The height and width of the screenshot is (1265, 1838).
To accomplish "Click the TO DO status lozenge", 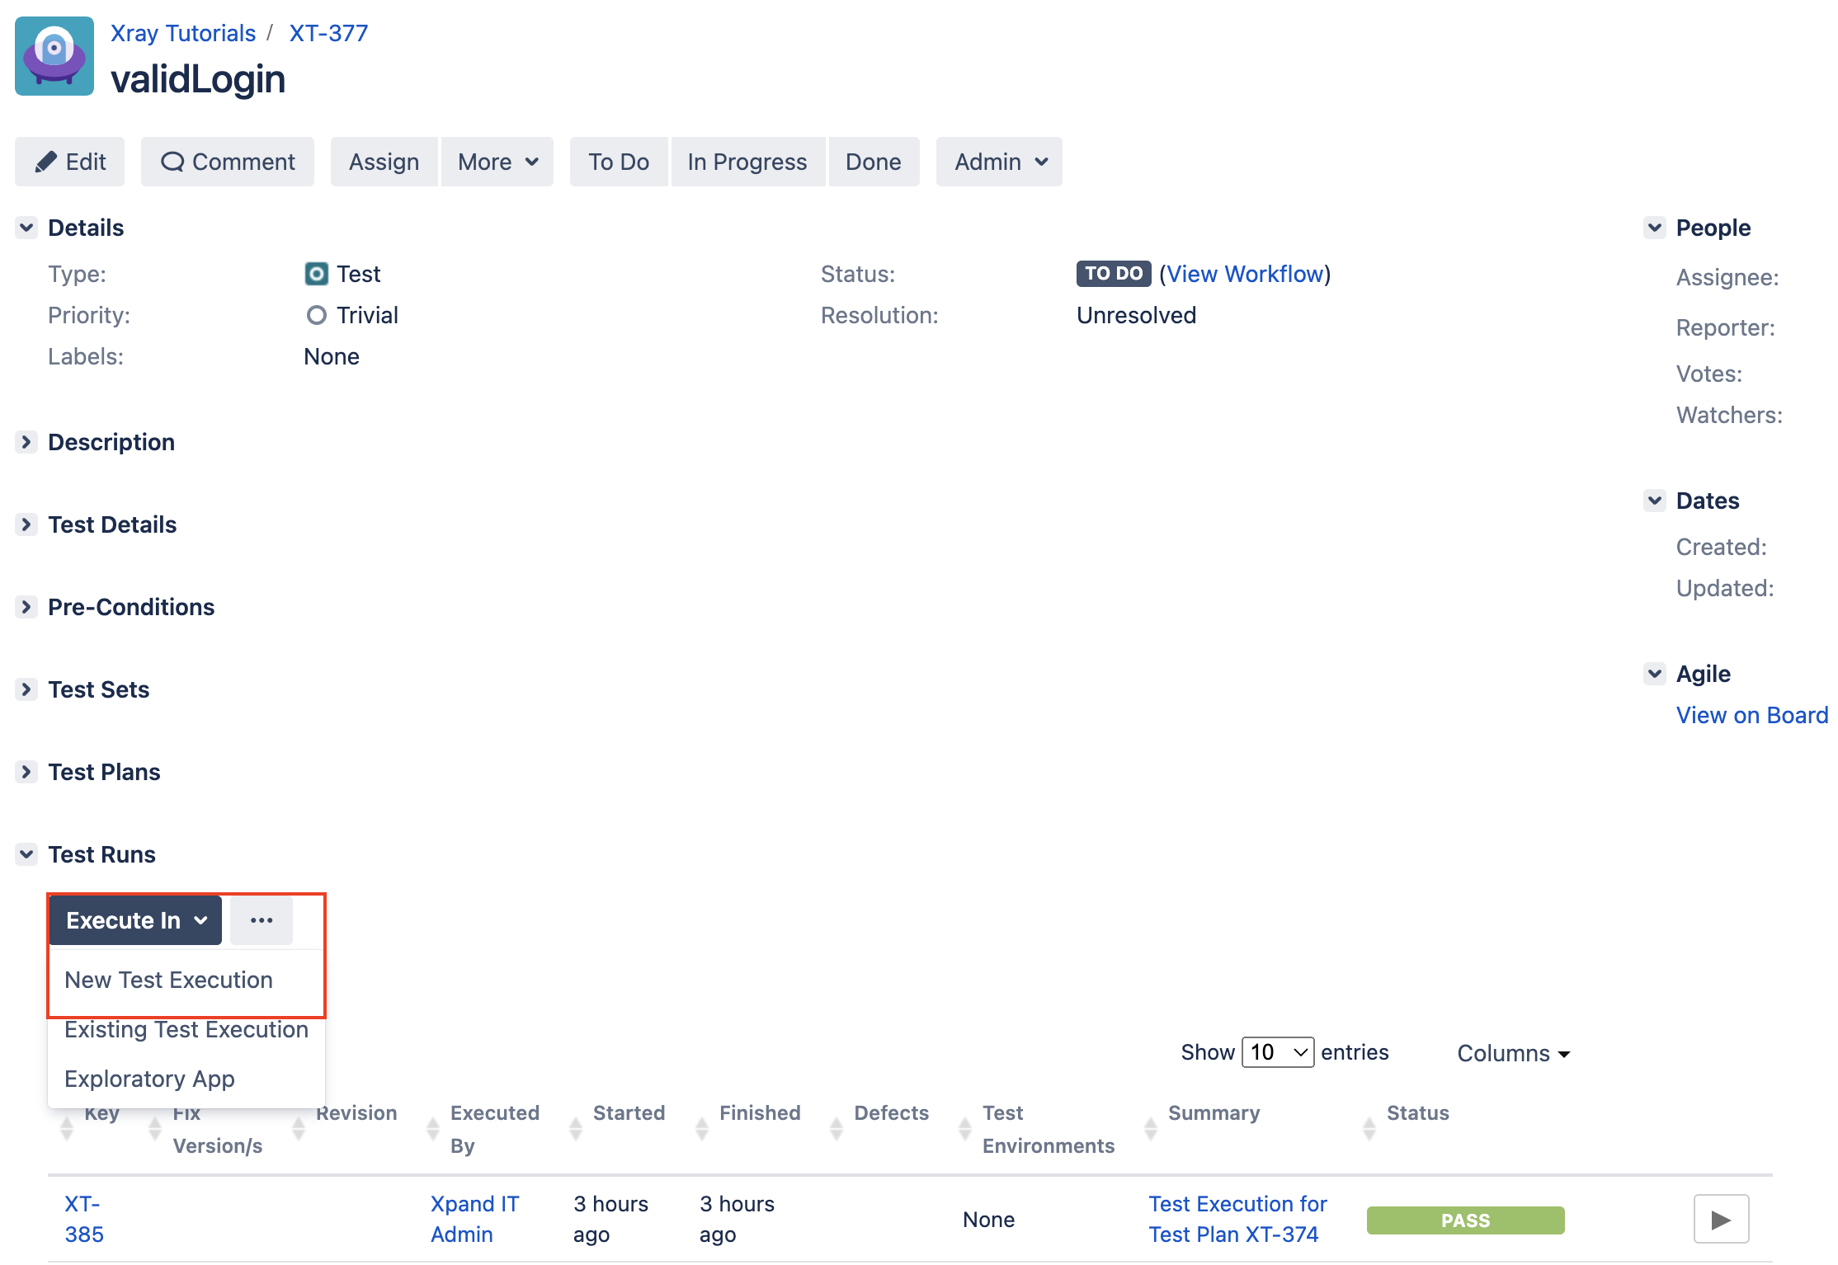I will coord(1114,274).
